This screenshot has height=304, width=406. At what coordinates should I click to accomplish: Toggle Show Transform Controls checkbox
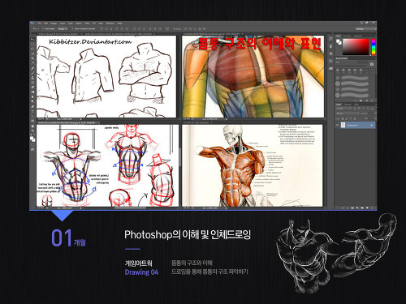tap(72, 28)
